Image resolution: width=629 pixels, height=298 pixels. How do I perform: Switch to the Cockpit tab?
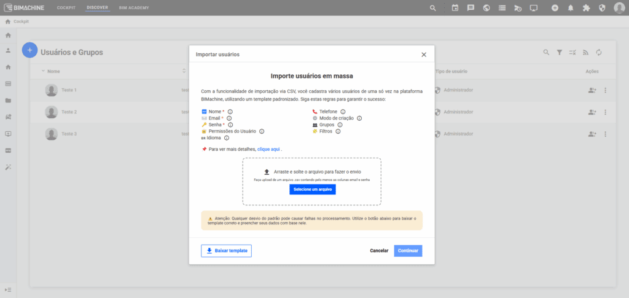pyautogui.click(x=66, y=8)
